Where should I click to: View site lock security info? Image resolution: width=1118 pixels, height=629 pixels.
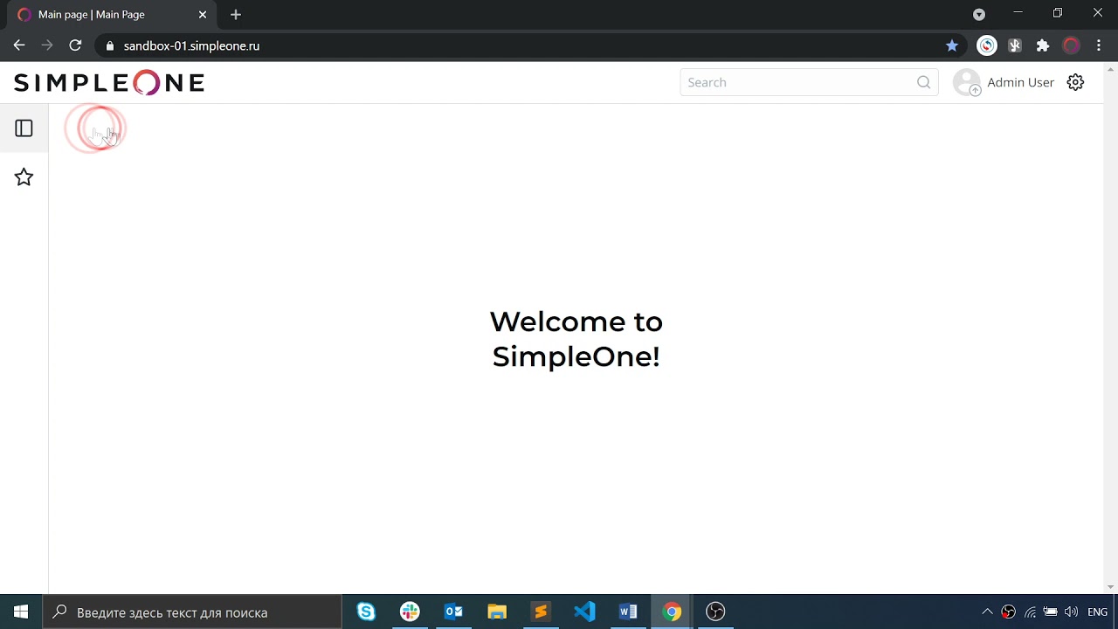coord(109,45)
